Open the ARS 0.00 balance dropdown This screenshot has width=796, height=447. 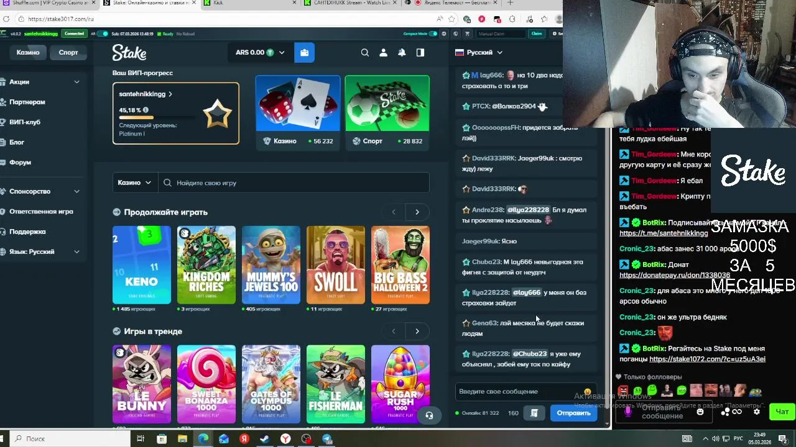click(x=260, y=53)
